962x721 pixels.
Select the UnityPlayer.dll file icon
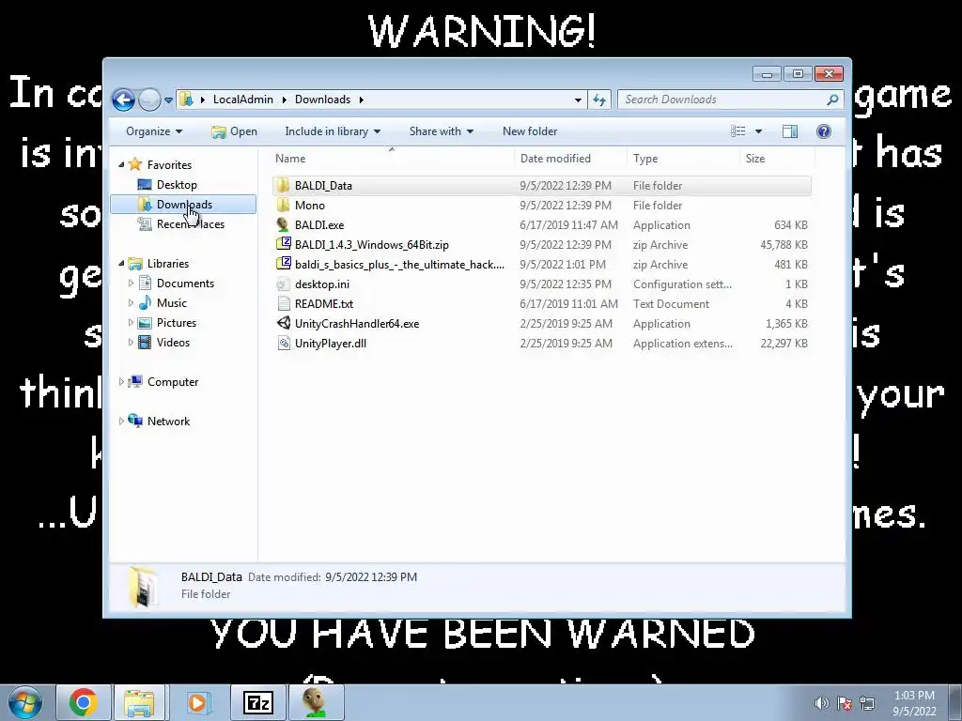284,343
